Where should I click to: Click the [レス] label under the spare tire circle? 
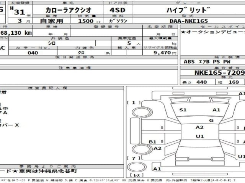[137, 175]
